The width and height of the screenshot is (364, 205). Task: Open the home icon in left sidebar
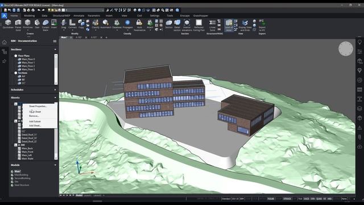click(4, 42)
